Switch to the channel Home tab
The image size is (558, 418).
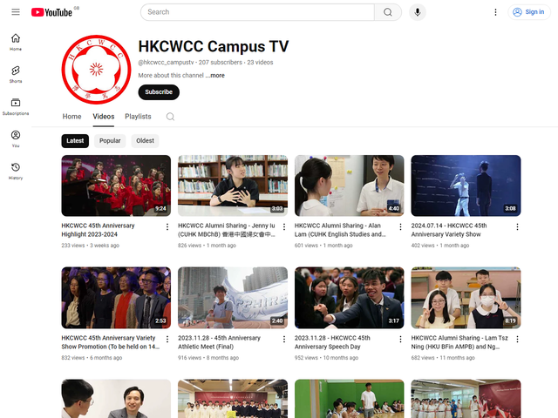(x=71, y=117)
